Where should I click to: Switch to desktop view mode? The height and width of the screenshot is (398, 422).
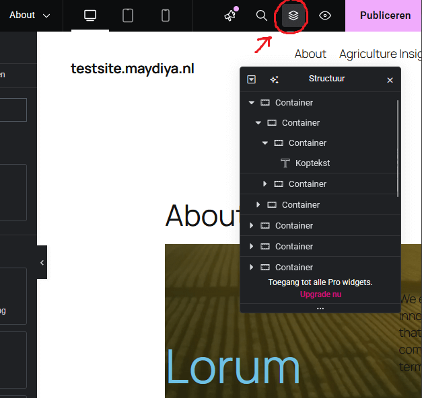click(90, 15)
